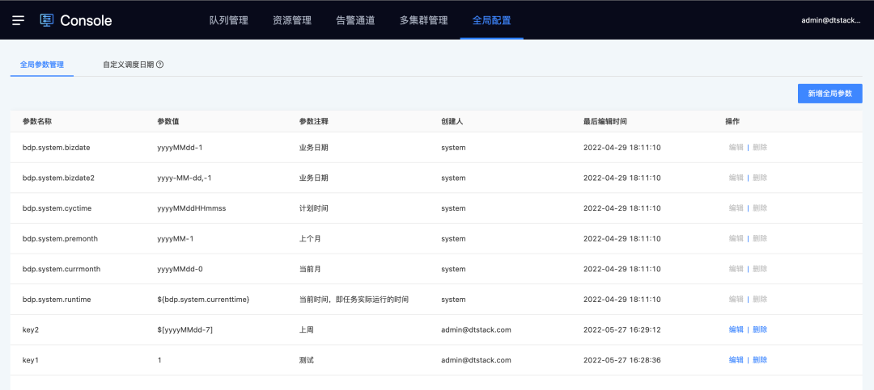Open the hamburger menu icon
This screenshot has height=390, width=874.
(x=19, y=20)
